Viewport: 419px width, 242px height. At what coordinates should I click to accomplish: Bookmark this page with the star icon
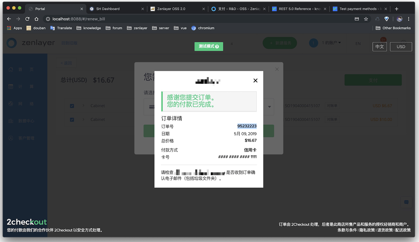366,19
